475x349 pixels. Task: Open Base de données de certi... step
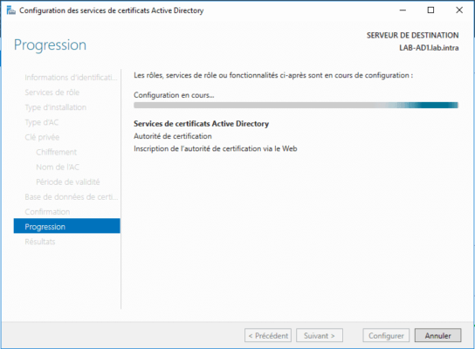(x=72, y=196)
